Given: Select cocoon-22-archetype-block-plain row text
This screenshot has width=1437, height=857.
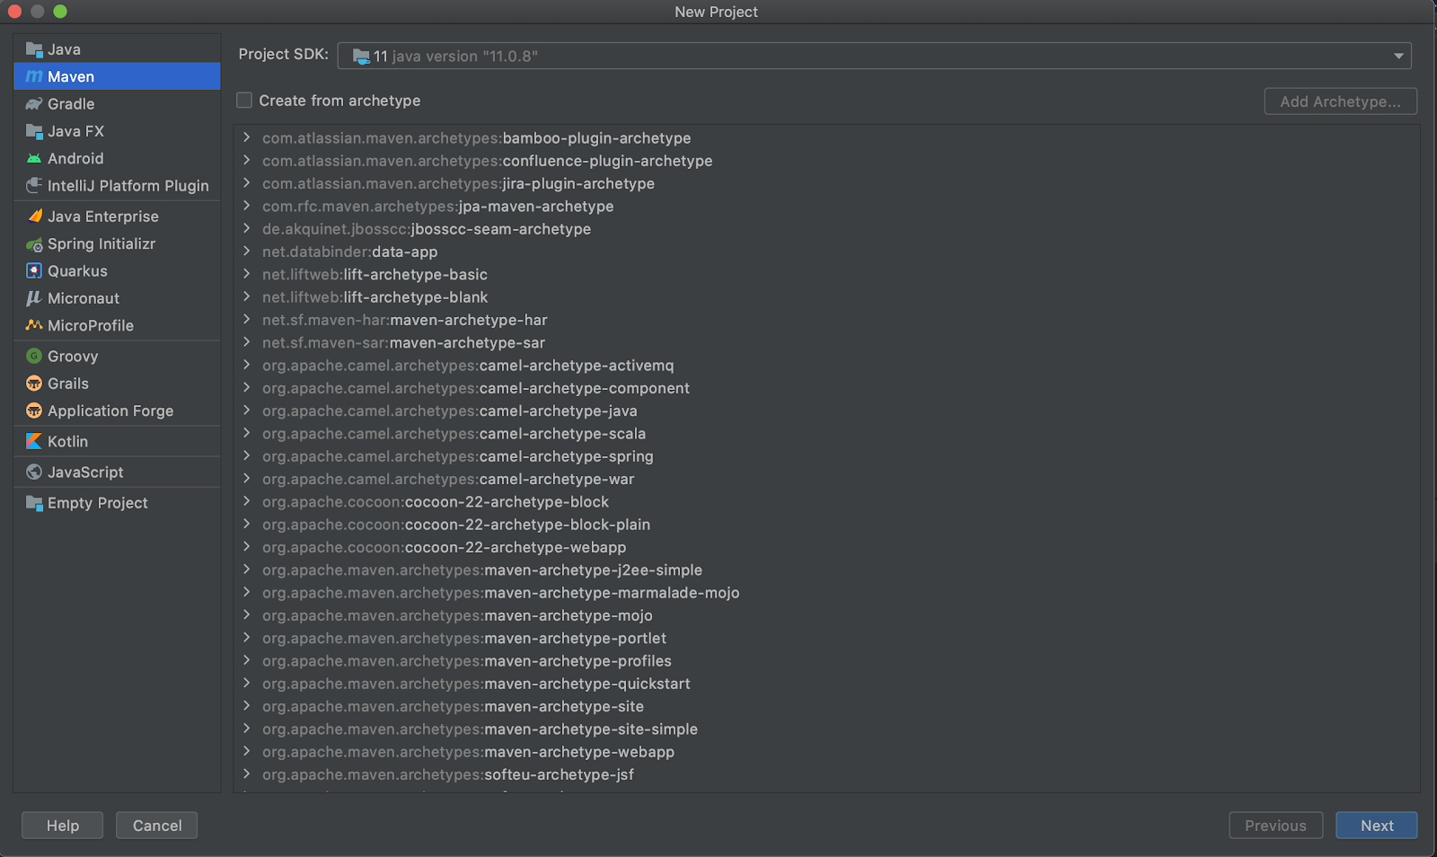Looking at the screenshot, I should click(456, 525).
